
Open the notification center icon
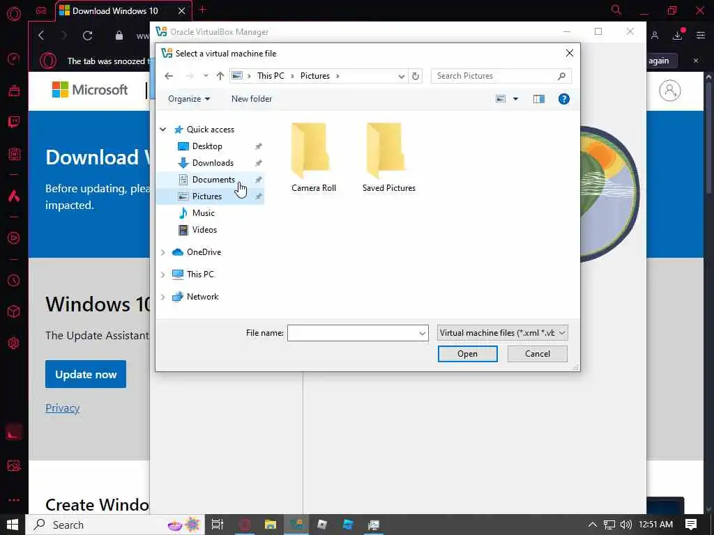click(x=691, y=525)
